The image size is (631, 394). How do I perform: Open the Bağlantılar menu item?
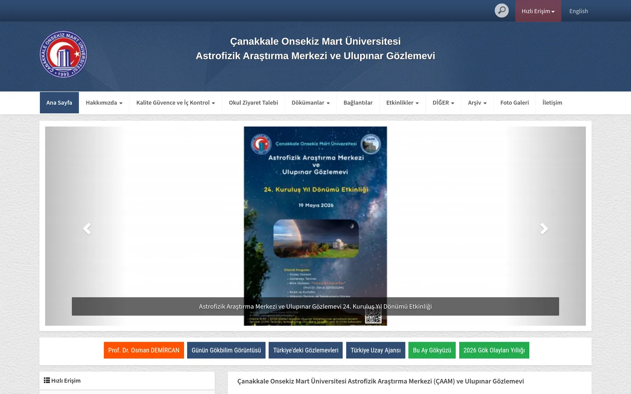358,103
